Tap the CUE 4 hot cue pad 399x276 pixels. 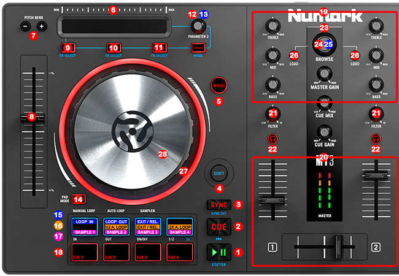point(180,252)
